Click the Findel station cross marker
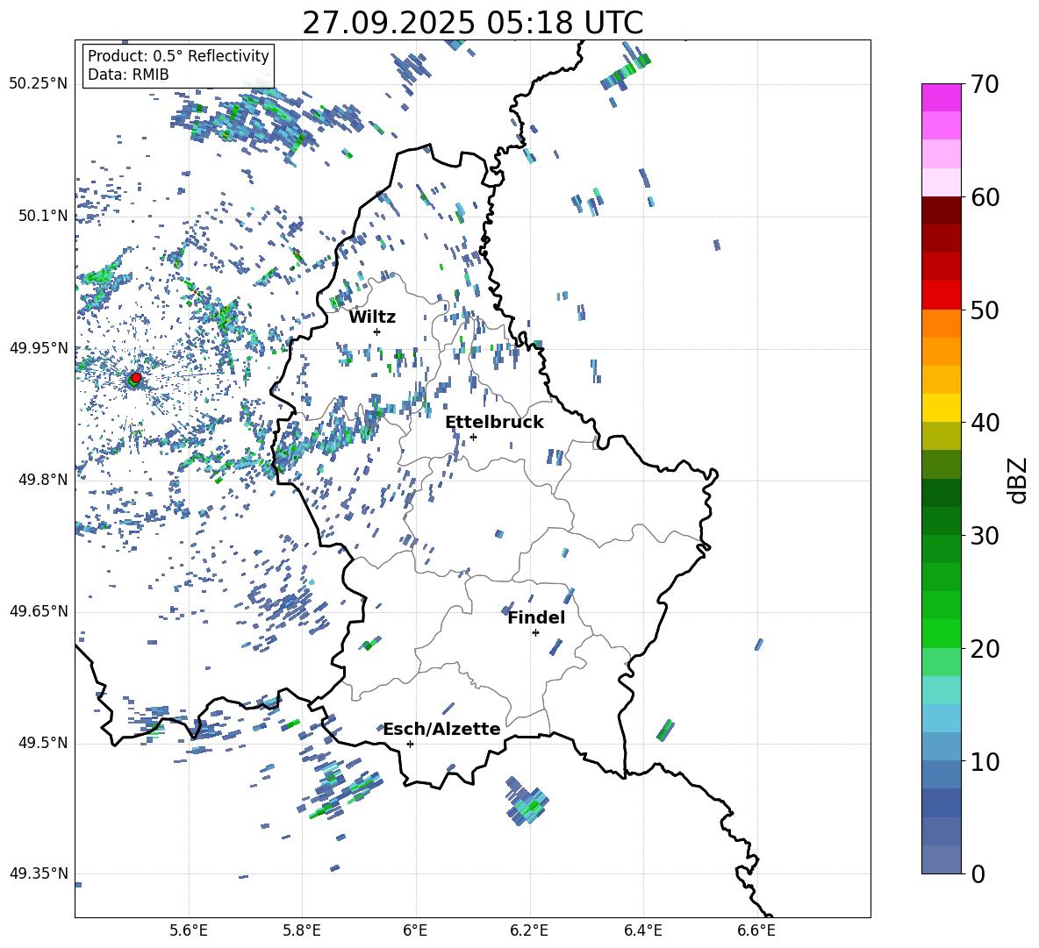Viewport: 1039px width, 948px height. (x=535, y=633)
